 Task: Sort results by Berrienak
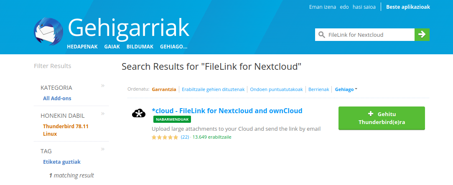pos(319,89)
